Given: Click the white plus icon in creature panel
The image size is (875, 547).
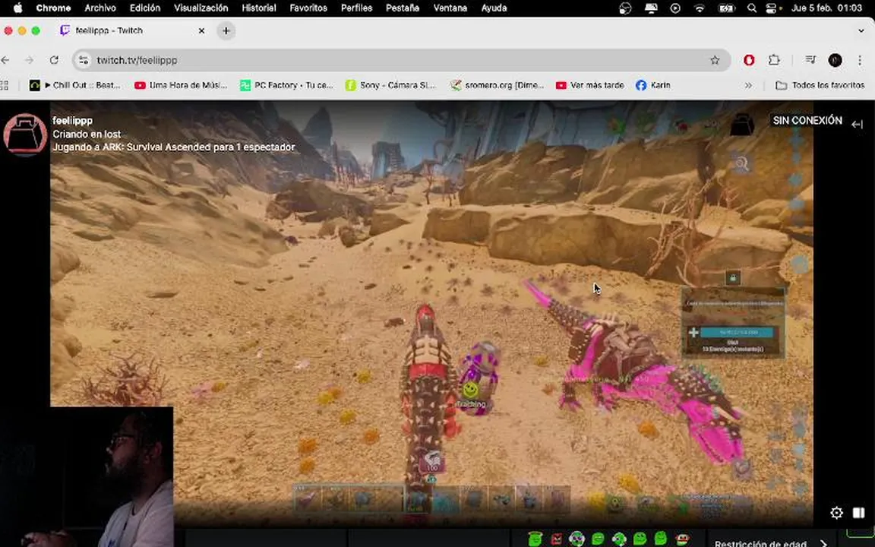Looking at the screenshot, I should coord(693,332).
